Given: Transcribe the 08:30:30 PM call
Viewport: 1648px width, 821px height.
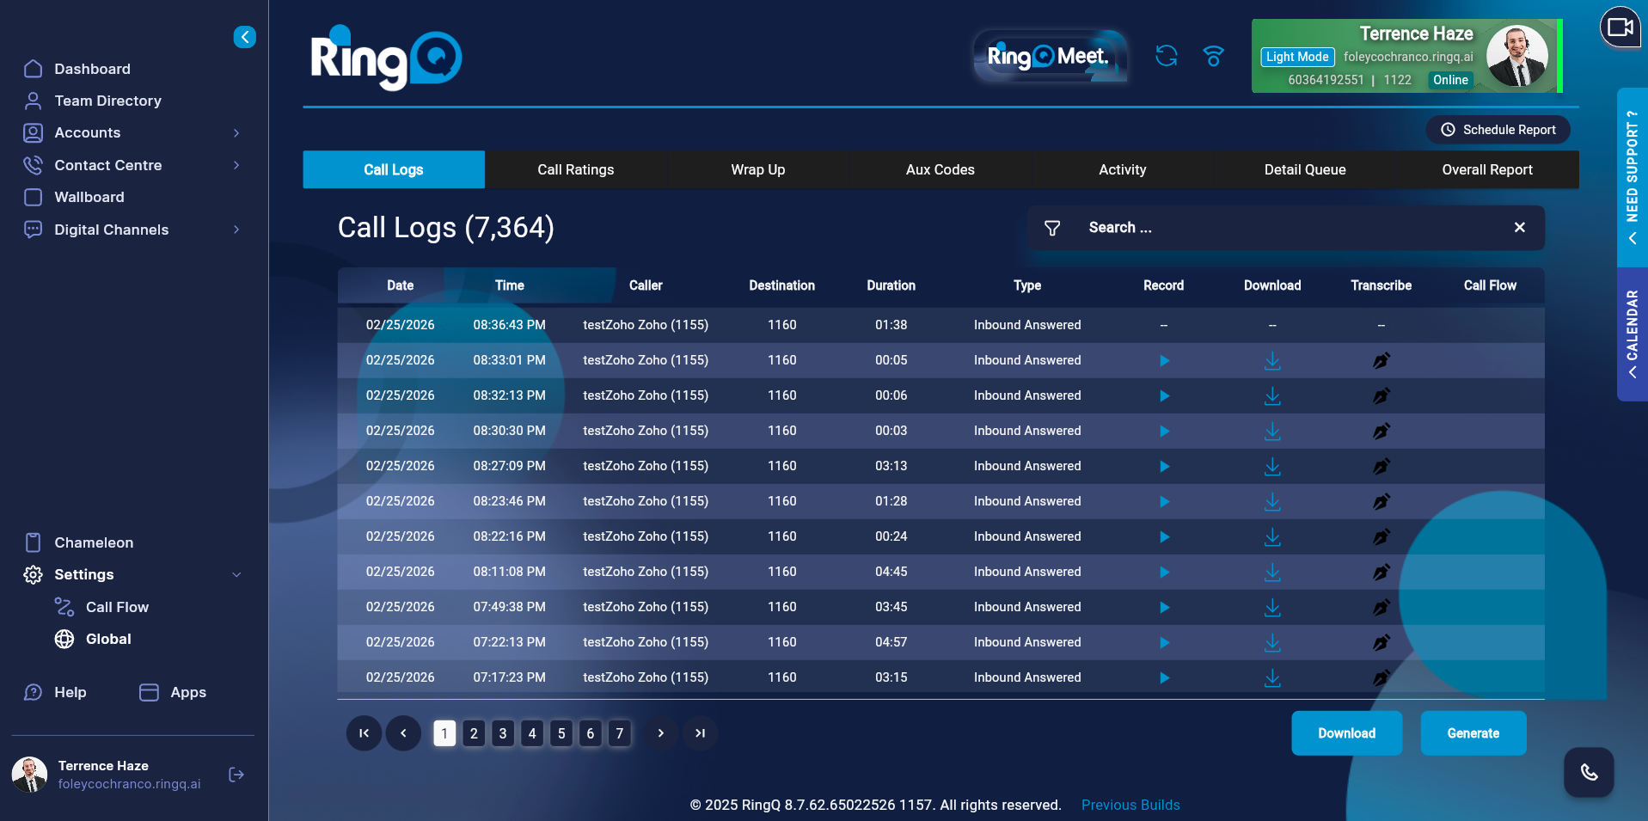Looking at the screenshot, I should click(x=1381, y=431).
